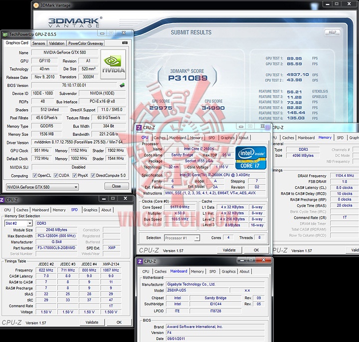
Task: Open the Slot #2 memory slot dropdown
Action: point(18,223)
